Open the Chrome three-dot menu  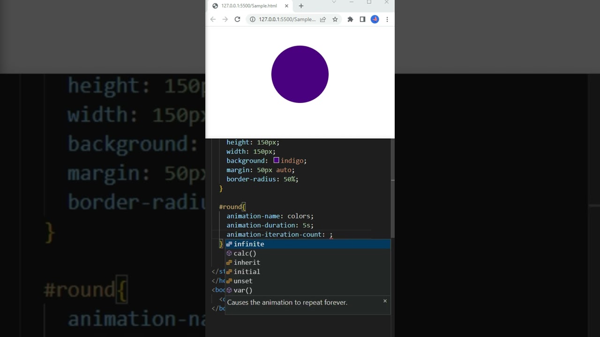pos(387,19)
